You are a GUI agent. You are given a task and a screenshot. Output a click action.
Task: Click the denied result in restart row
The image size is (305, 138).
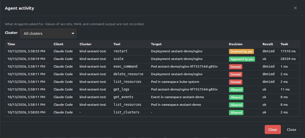[x=268, y=51]
